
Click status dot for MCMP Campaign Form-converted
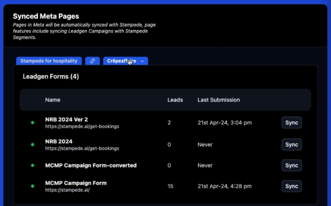[32, 166]
